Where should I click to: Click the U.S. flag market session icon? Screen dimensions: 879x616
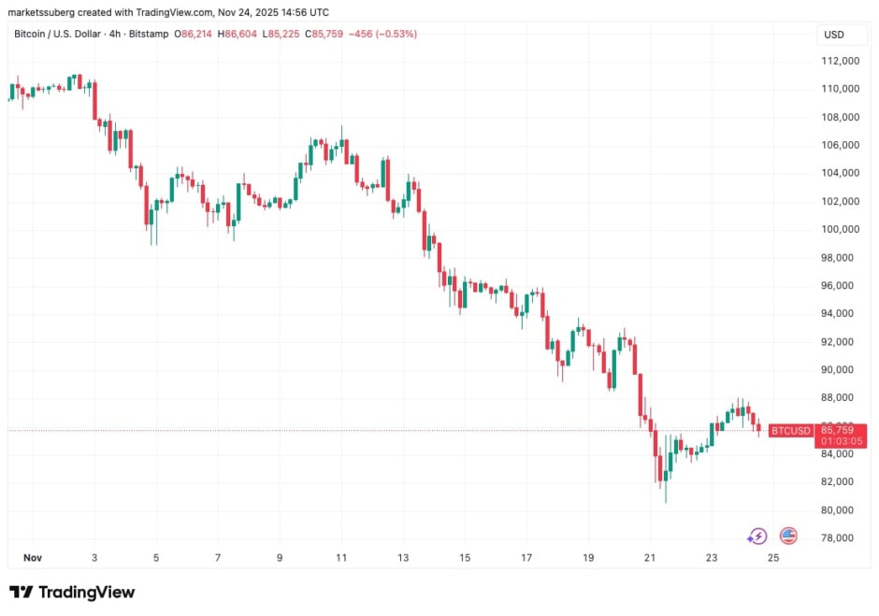click(x=787, y=536)
